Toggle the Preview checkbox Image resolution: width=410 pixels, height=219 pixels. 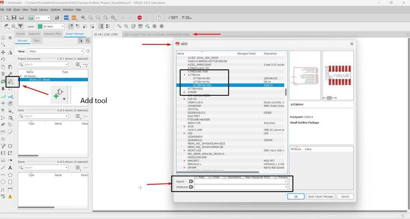pos(276,177)
